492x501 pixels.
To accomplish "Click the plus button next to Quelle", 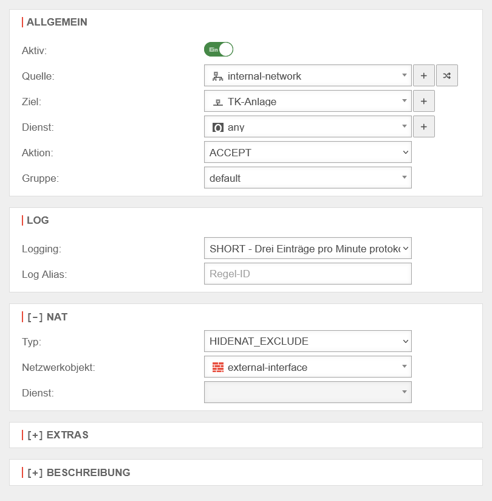I will pyautogui.click(x=423, y=76).
